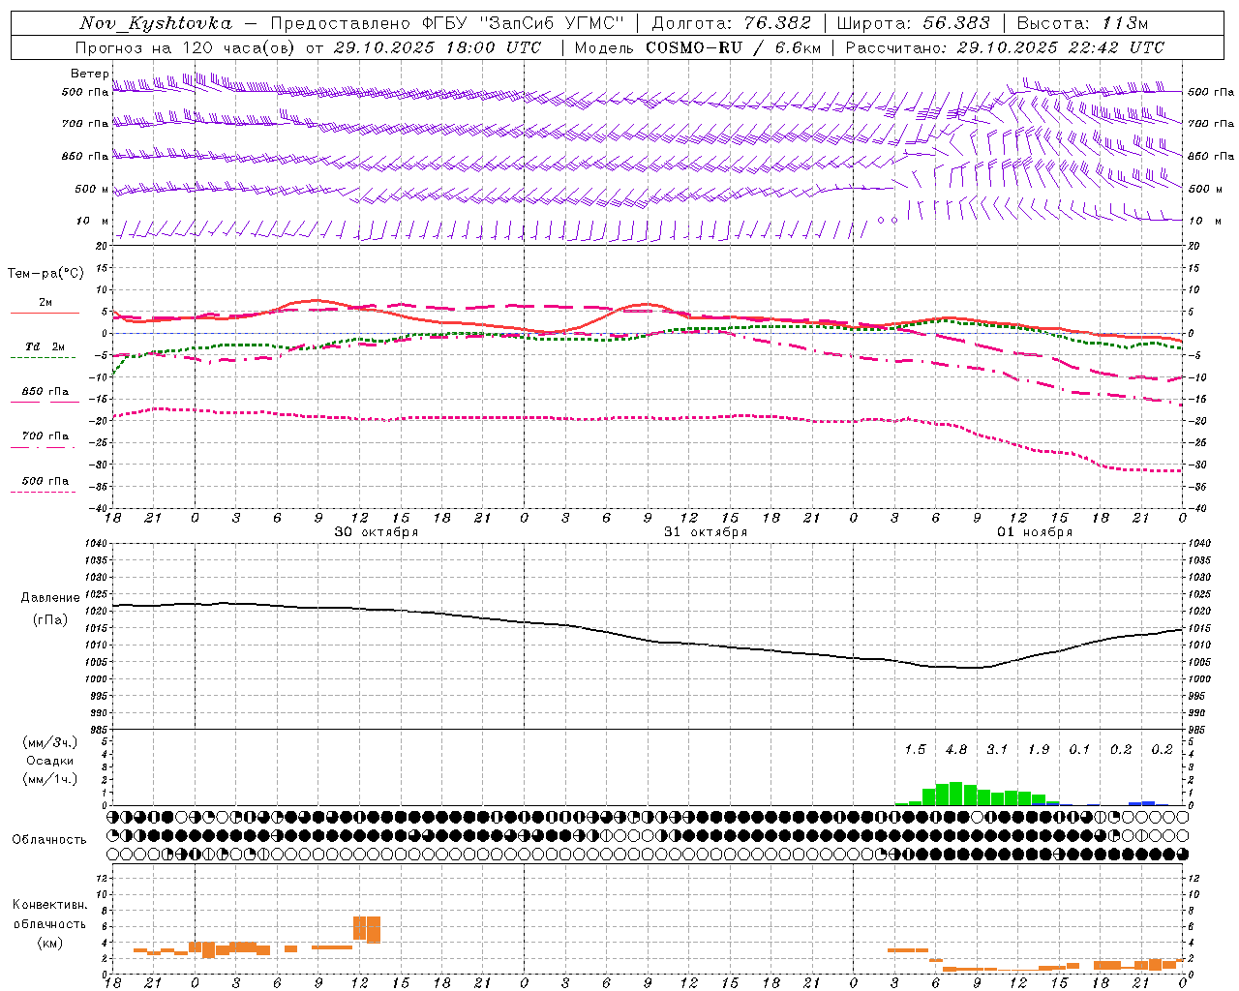Select the longitude value Долгота: 76.382
The image size is (1239, 991).
[x=732, y=23]
